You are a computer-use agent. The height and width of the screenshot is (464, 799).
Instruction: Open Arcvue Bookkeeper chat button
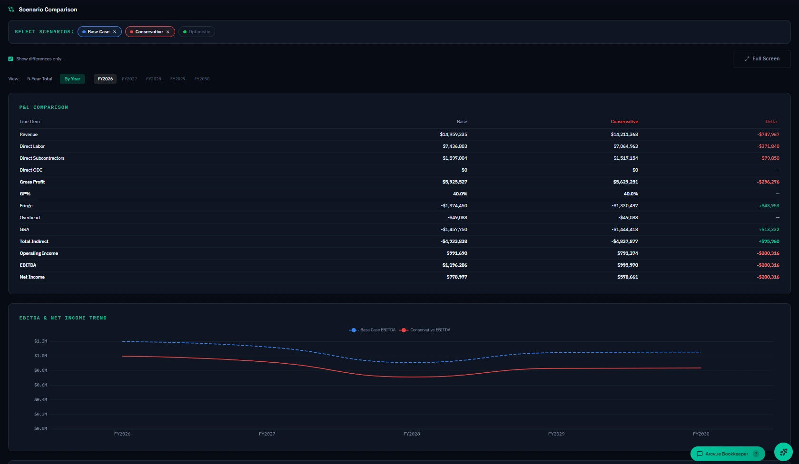[x=728, y=454]
